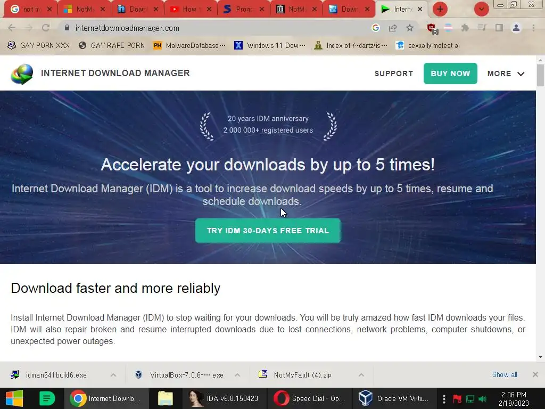Click the scrollbar down arrow
The height and width of the screenshot is (409, 545).
click(540, 356)
